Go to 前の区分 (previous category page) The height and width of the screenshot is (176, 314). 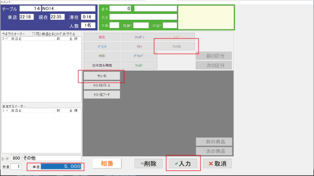tap(214, 56)
